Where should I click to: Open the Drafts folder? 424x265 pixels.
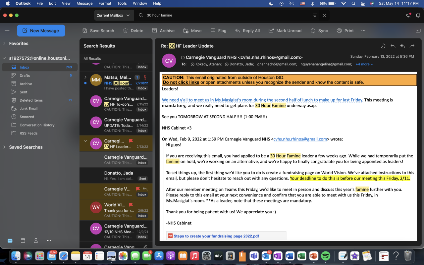click(40, 76)
